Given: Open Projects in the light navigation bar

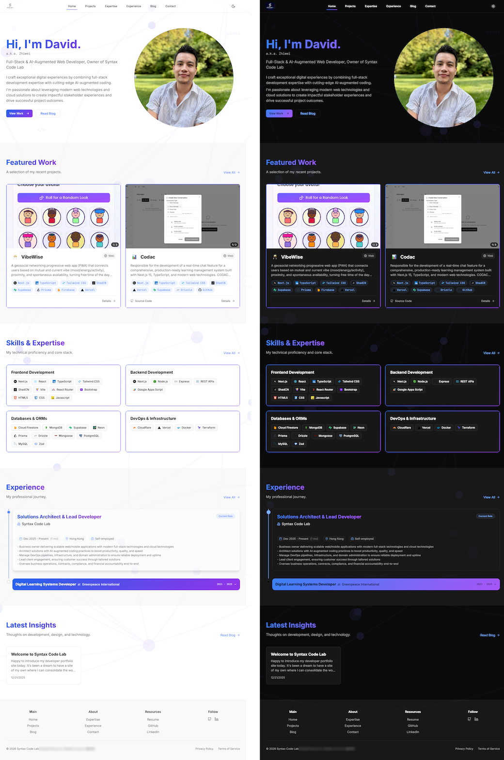Looking at the screenshot, I should [90, 6].
